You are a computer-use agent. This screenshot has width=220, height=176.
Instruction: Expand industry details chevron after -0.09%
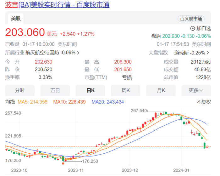pos(78,53)
